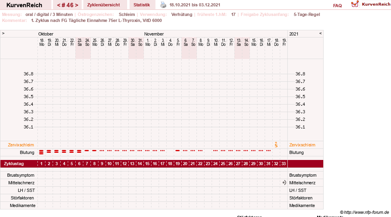This screenshot has height=217, width=391.
Task: Click the KurvenReich text beside the crown logo
Action: [x=376, y=4]
